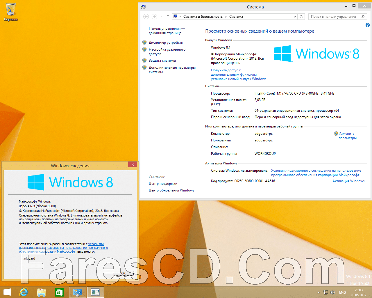Open the clock showing 23:03

[x=359, y=292]
